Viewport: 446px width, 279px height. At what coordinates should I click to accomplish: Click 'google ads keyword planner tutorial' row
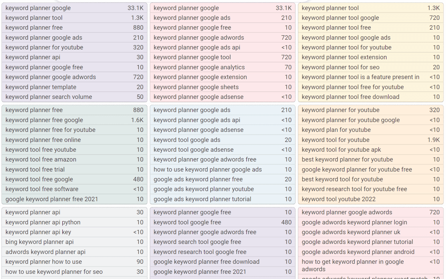click(x=223, y=199)
